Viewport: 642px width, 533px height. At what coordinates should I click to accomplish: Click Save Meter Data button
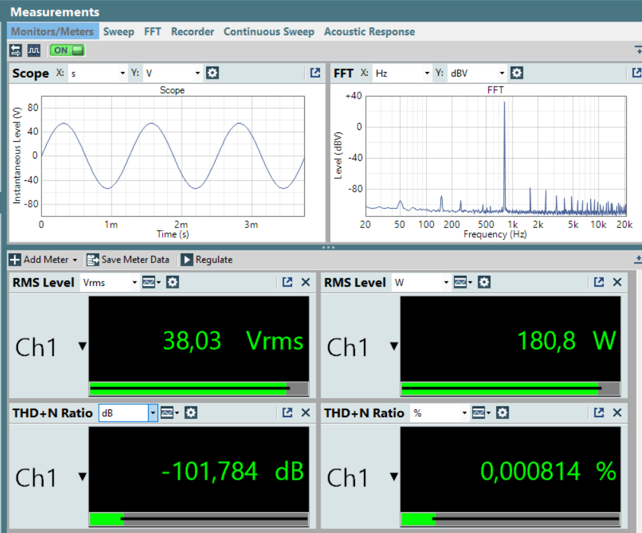pos(128,260)
